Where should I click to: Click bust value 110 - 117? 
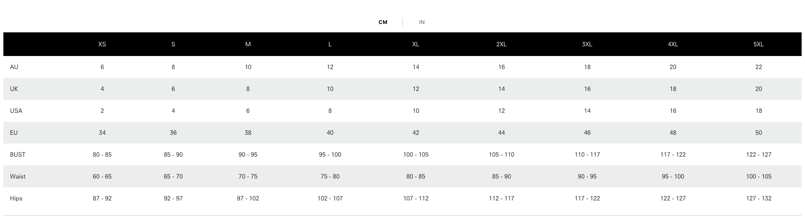(587, 155)
